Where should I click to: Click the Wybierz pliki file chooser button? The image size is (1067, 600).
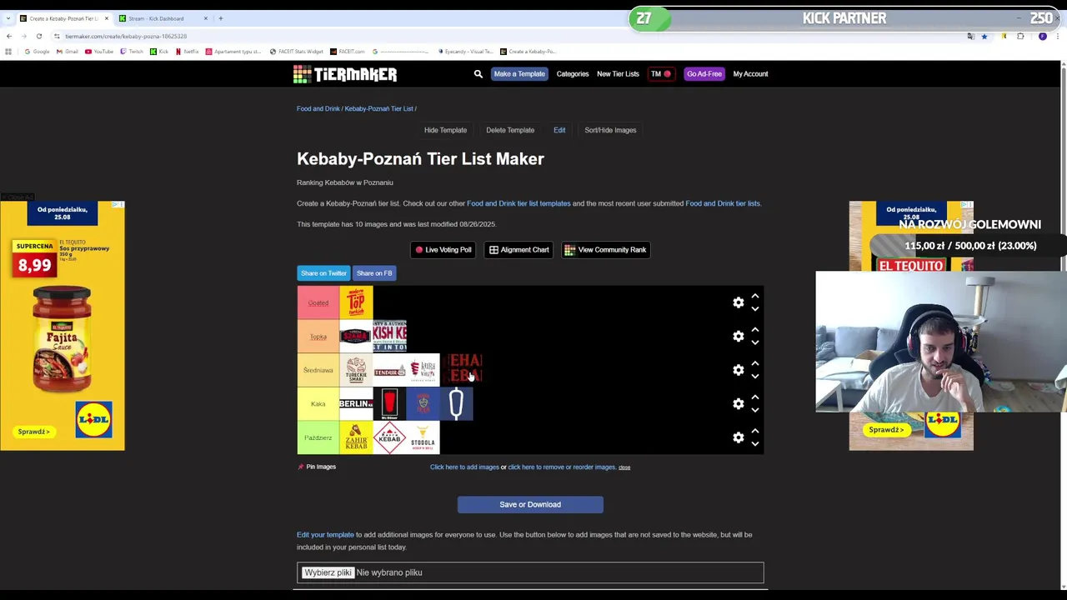(x=328, y=572)
